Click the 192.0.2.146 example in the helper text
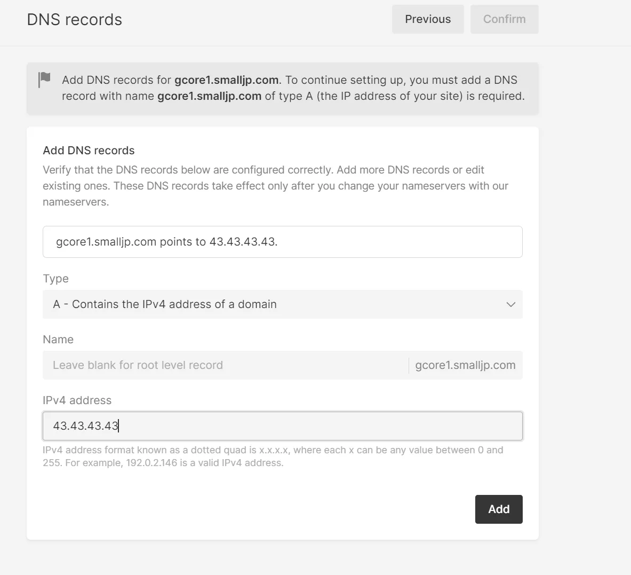 coord(151,463)
